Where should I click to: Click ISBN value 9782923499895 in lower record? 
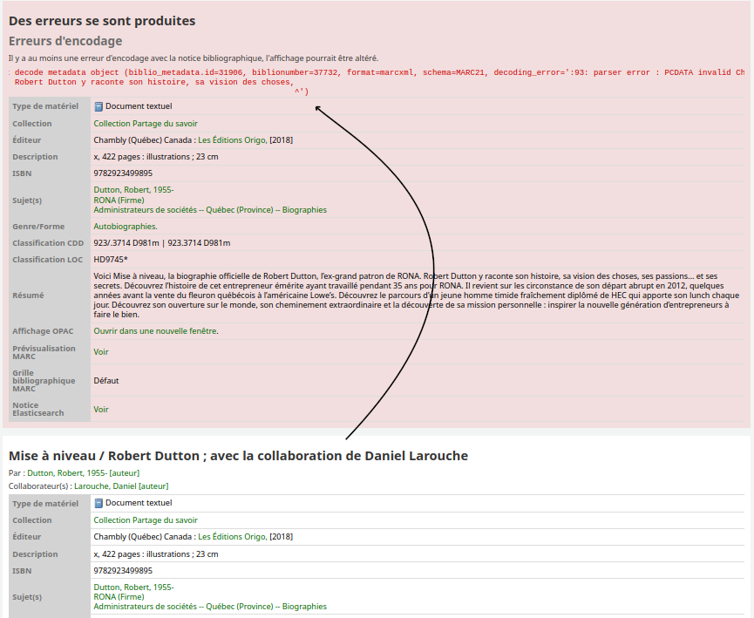123,571
